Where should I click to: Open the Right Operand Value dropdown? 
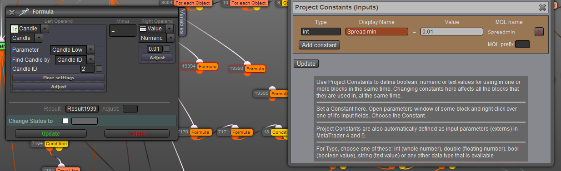click(170, 29)
